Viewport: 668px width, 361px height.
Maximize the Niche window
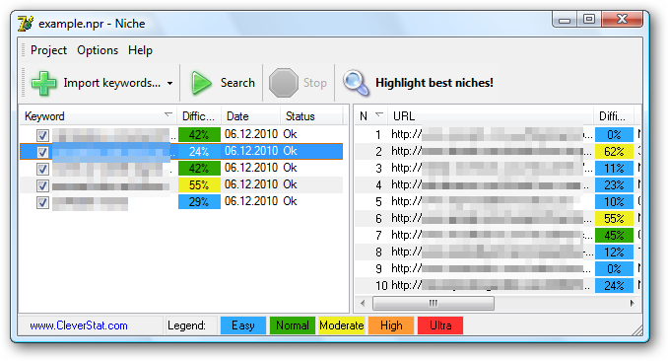[589, 20]
